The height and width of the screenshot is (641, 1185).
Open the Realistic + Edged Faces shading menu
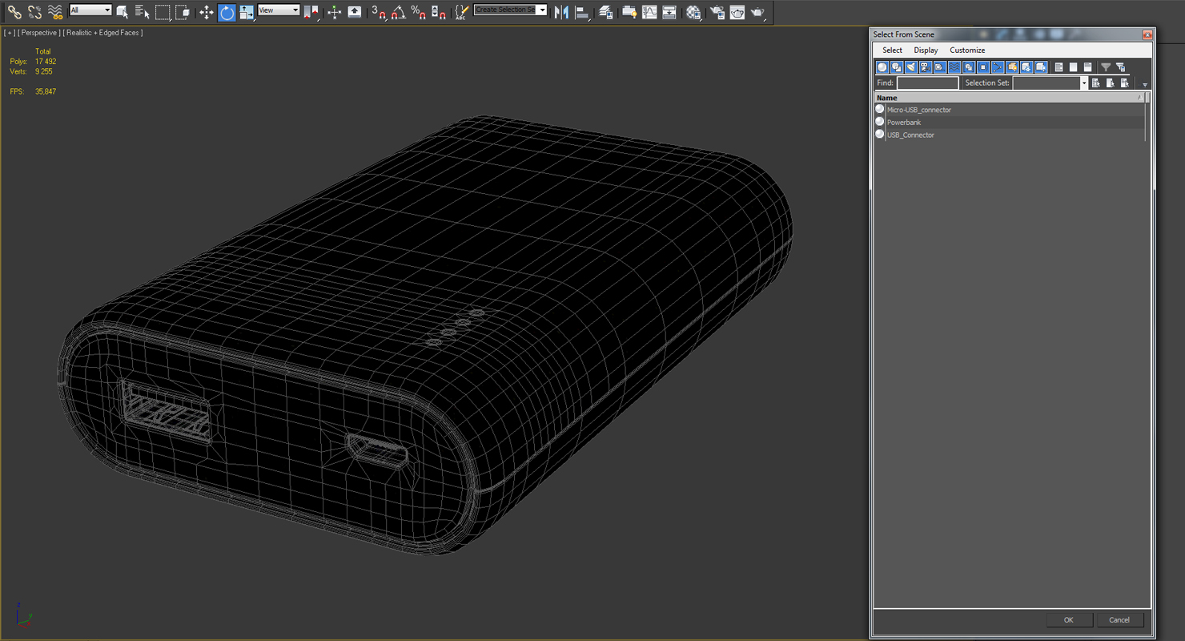(102, 33)
